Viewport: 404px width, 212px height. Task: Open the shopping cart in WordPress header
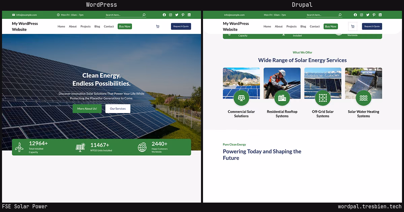[x=158, y=26]
